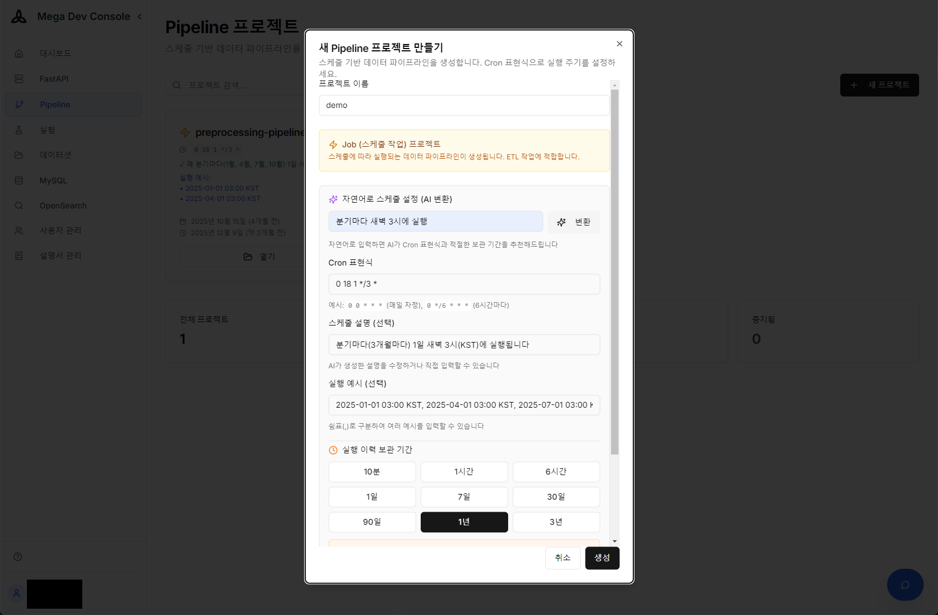Open the chat bubble at bottom right
The image size is (938, 615).
(905, 585)
